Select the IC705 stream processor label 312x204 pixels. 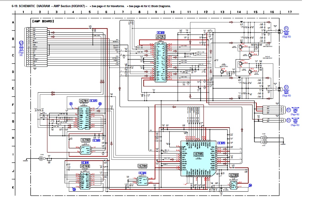coord(198,154)
